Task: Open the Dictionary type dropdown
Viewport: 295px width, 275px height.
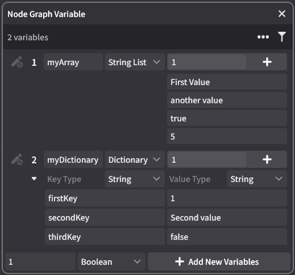Action: (135, 159)
